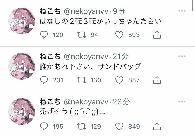Share the サンドバッグ tweet
The image size is (195, 137).
click(x=157, y=80)
